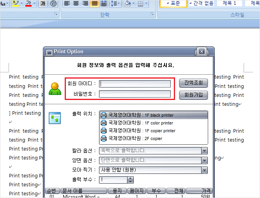Screen dimensions: 260x198
Task: Open highlight color dropdown arrow
Action: [21, 4]
